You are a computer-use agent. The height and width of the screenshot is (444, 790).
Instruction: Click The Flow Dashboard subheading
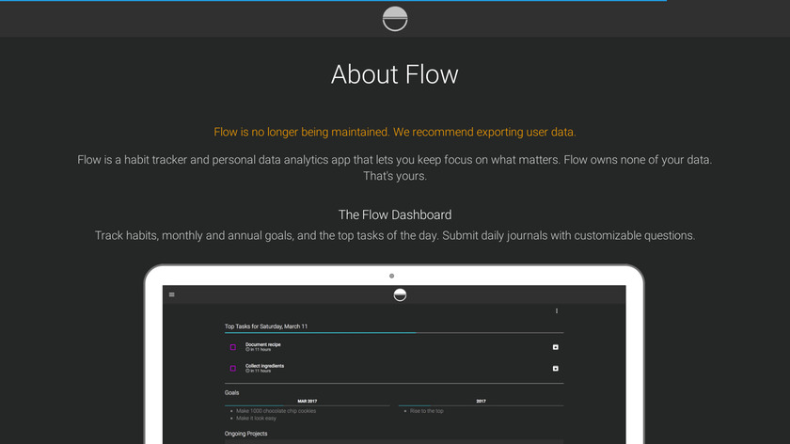[x=394, y=214]
